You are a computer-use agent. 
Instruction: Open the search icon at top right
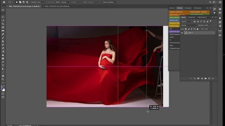(210, 2)
